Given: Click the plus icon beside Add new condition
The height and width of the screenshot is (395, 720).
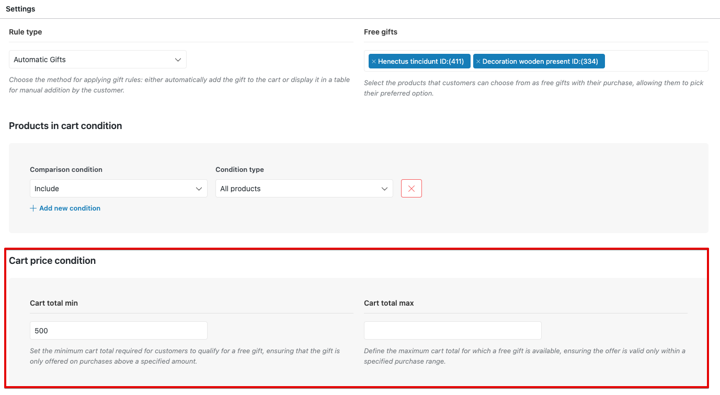Looking at the screenshot, I should [33, 208].
